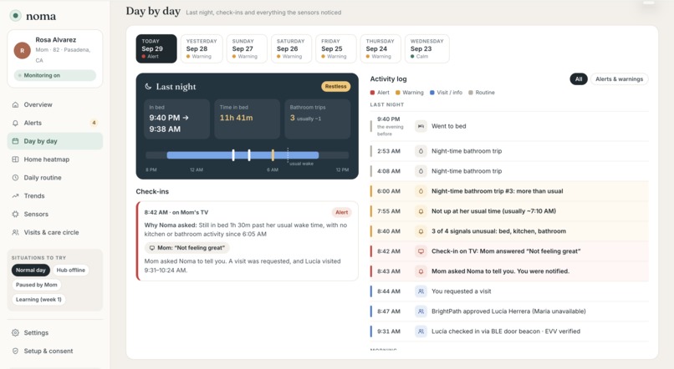Select the Alerts & warnings filter
The image size is (674, 369).
pyautogui.click(x=619, y=79)
